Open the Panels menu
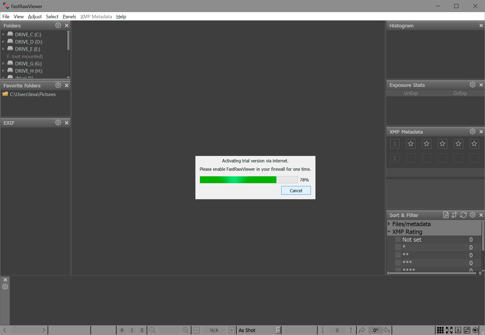This screenshot has height=335, width=485. [x=69, y=17]
